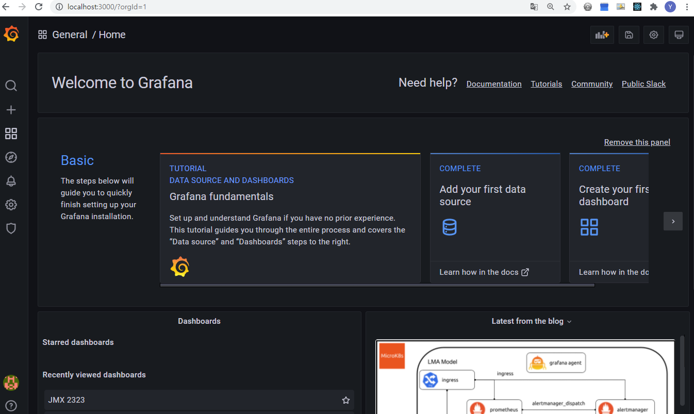Open the Search dashboards magnifier icon
The width and height of the screenshot is (694, 414).
[x=11, y=86]
